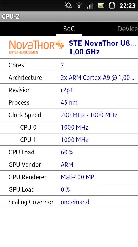
Task: Select the GPU Renderer Mali-400 MP row
Action: point(69,177)
